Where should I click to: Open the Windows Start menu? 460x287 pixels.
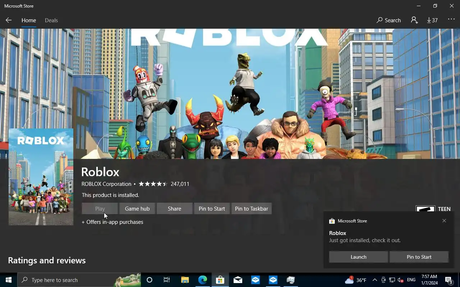click(9, 280)
